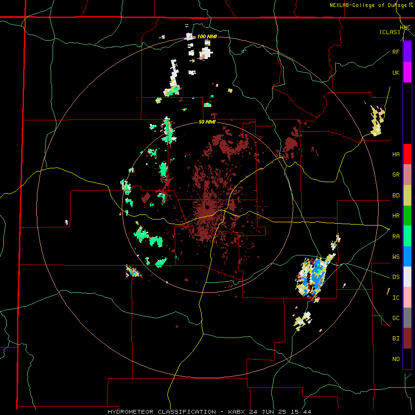
Task: Click the radar site center of the clutter
Action: click(x=207, y=207)
